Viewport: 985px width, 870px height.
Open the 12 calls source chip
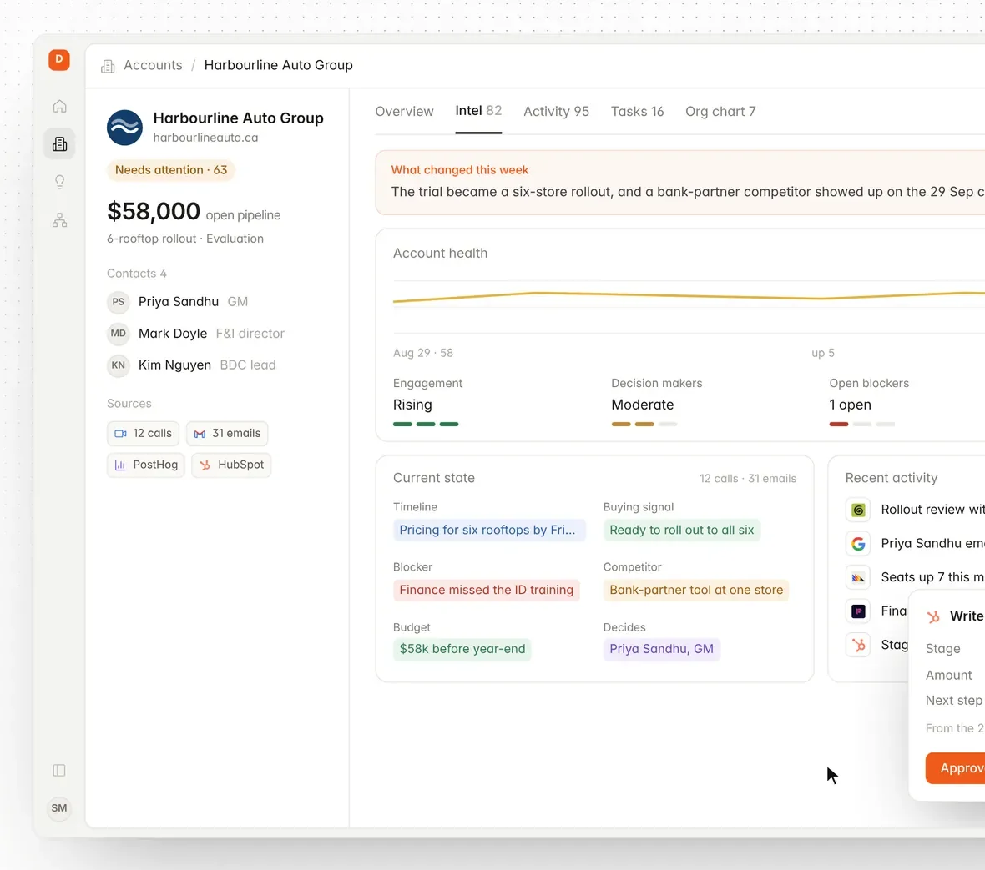[x=144, y=433]
